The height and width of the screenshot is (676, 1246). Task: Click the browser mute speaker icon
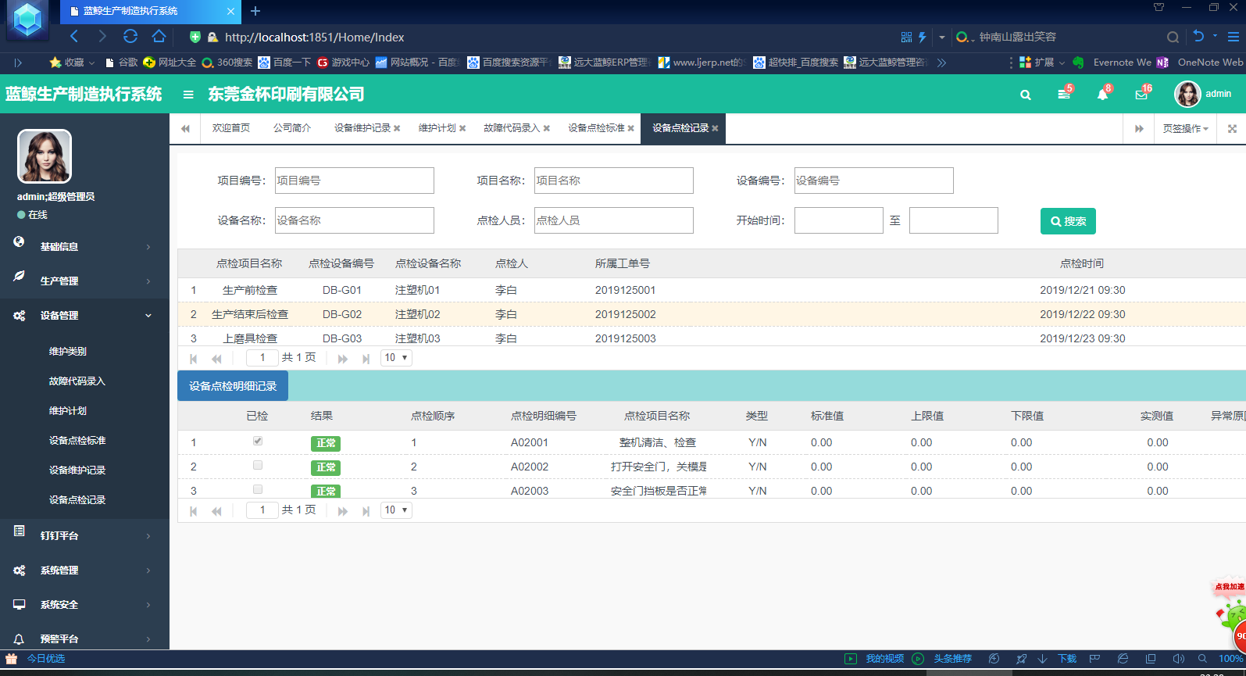1178,659
